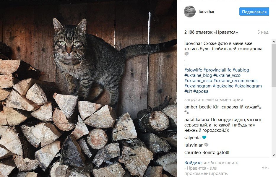Open the #кіт hashtag
Image resolution: width=276 pixels, height=177 pixels.
[188, 91]
